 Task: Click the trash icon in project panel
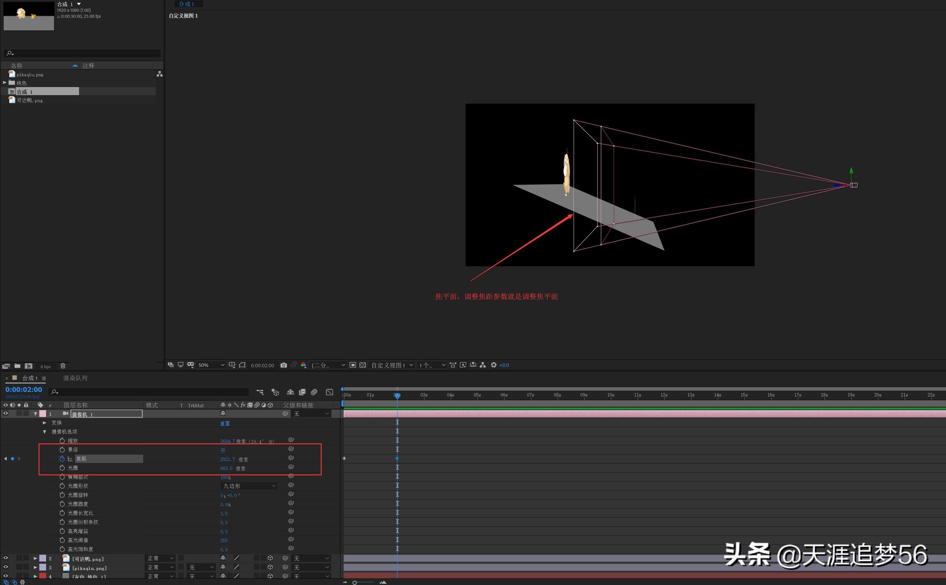pyautogui.click(x=63, y=366)
